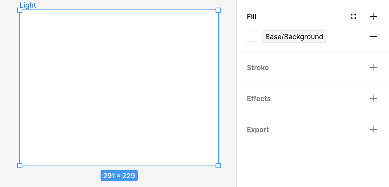Click the white fill color swatch
Viewport: 389px width, 187px height.
coord(252,36)
